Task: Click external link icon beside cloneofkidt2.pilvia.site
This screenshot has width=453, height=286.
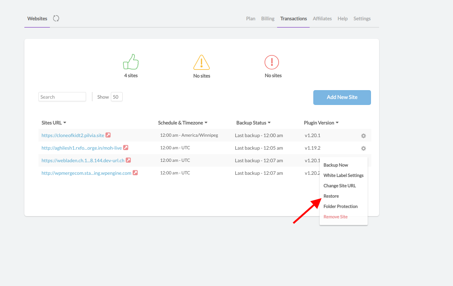Action: coord(108,135)
